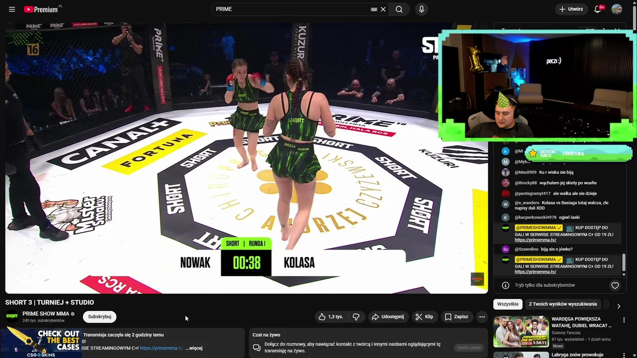The image size is (637, 358).
Task: Click the chat scrollbar thumb
Action: tap(623, 264)
